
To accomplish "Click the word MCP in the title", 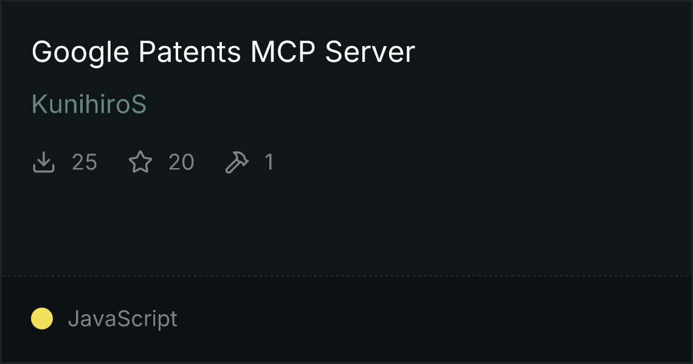I will [x=283, y=52].
